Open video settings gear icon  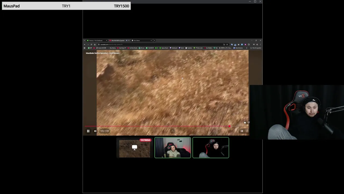click(x=242, y=131)
